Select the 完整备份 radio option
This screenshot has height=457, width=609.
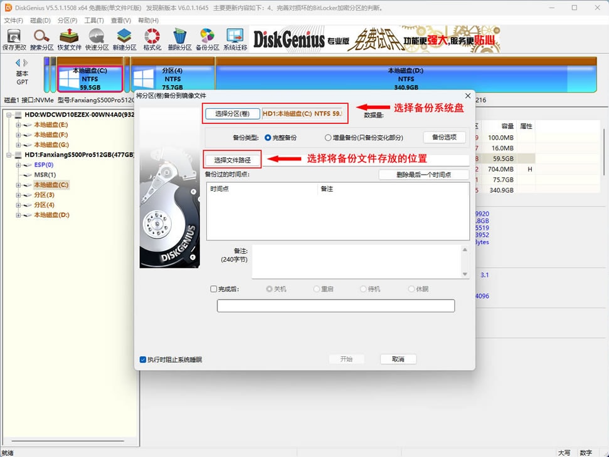[x=268, y=138]
